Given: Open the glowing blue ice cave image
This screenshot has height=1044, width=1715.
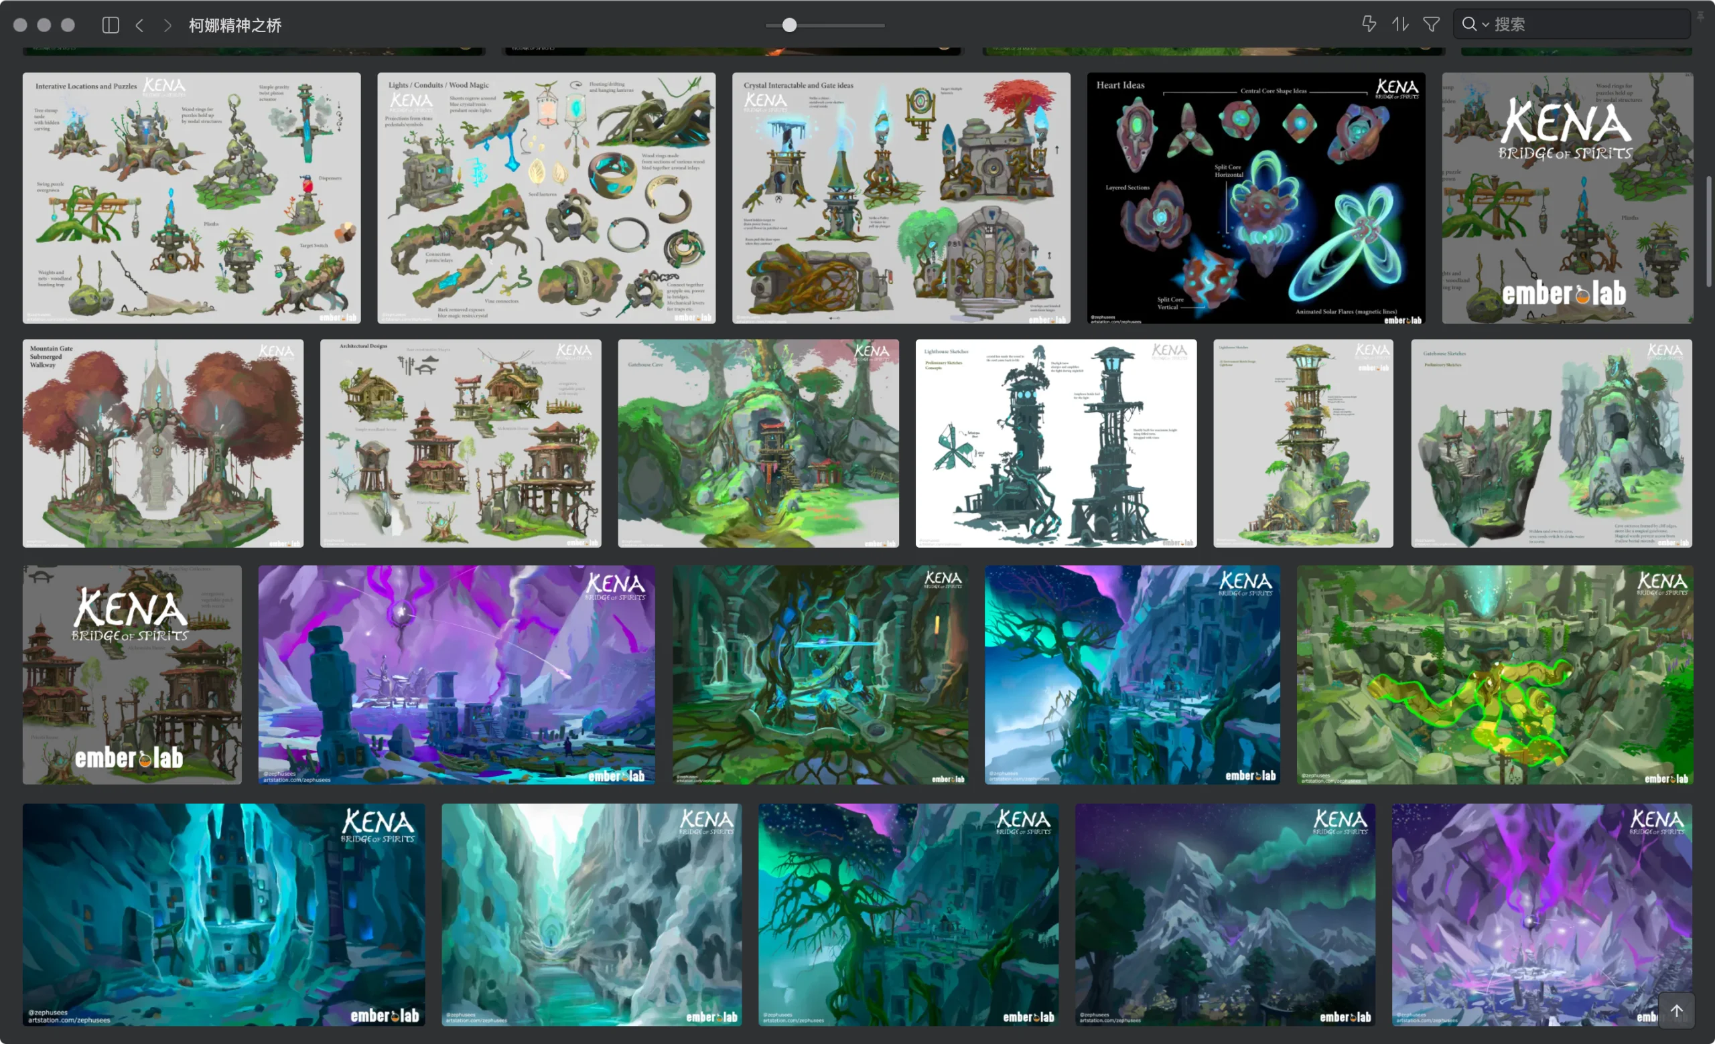Looking at the screenshot, I should pyautogui.click(x=224, y=915).
